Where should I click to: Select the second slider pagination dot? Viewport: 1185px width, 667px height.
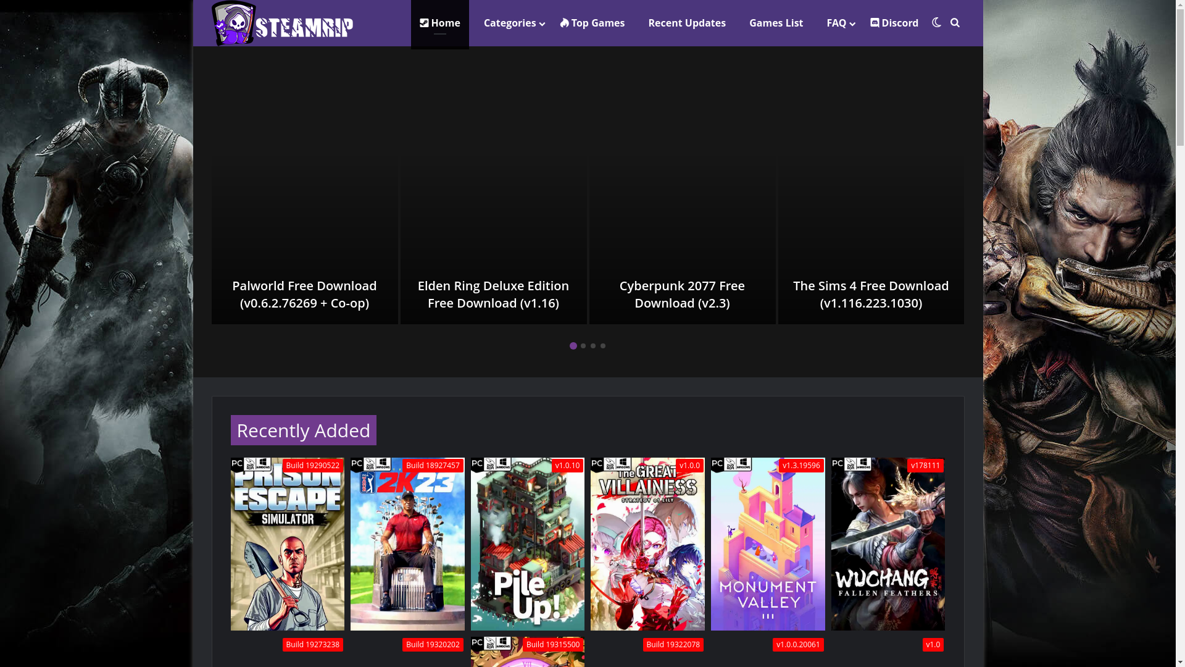[x=583, y=346]
